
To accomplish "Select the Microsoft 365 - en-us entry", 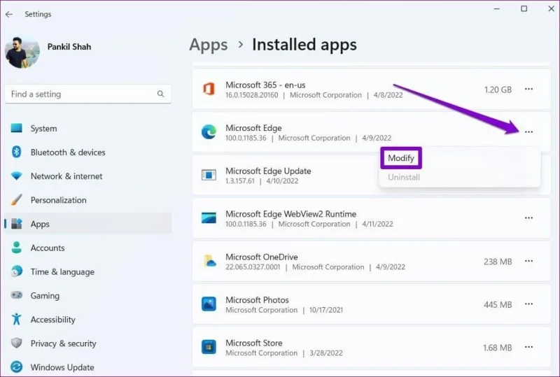I will pos(372,90).
